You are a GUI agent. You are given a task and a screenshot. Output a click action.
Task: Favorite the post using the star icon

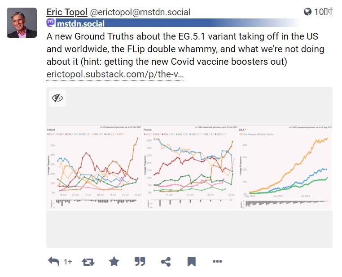click(114, 261)
